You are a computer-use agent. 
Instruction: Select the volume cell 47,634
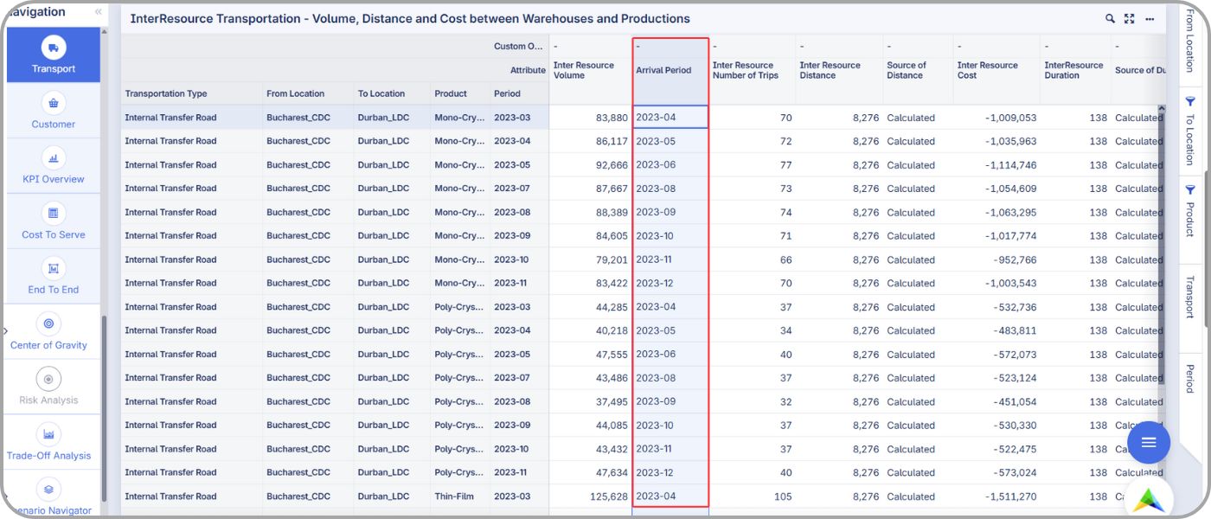tap(591, 472)
